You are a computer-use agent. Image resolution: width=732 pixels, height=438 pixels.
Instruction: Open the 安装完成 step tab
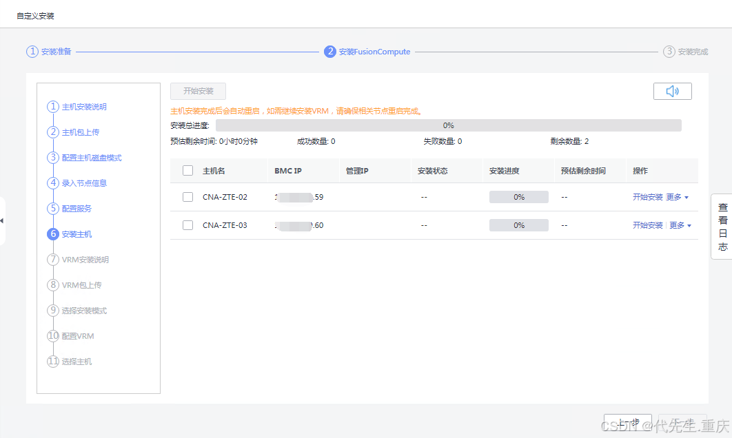coord(687,51)
